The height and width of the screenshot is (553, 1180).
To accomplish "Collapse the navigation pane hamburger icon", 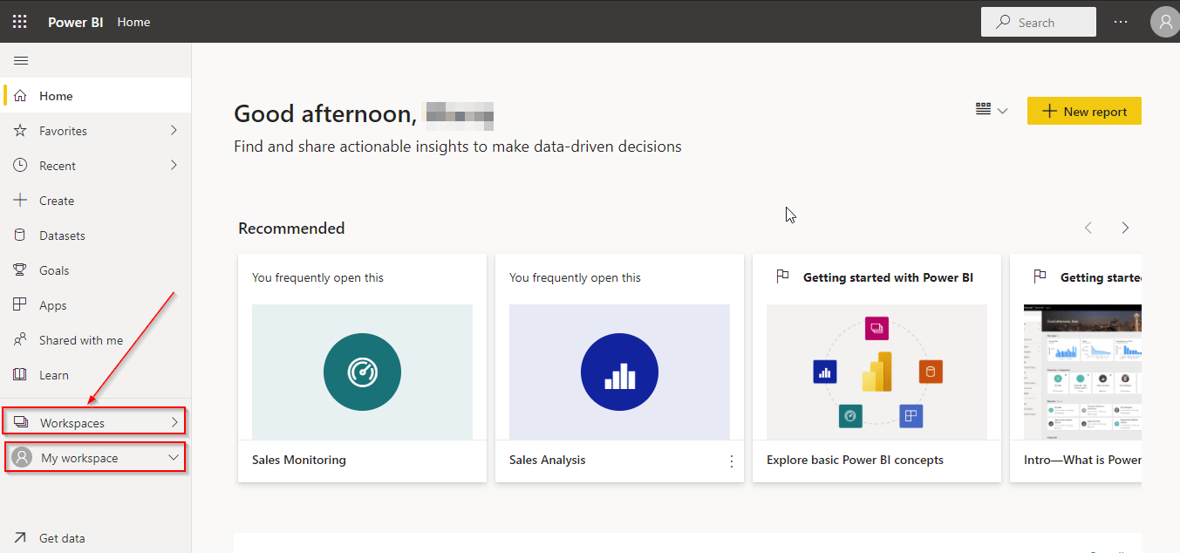I will 21,60.
